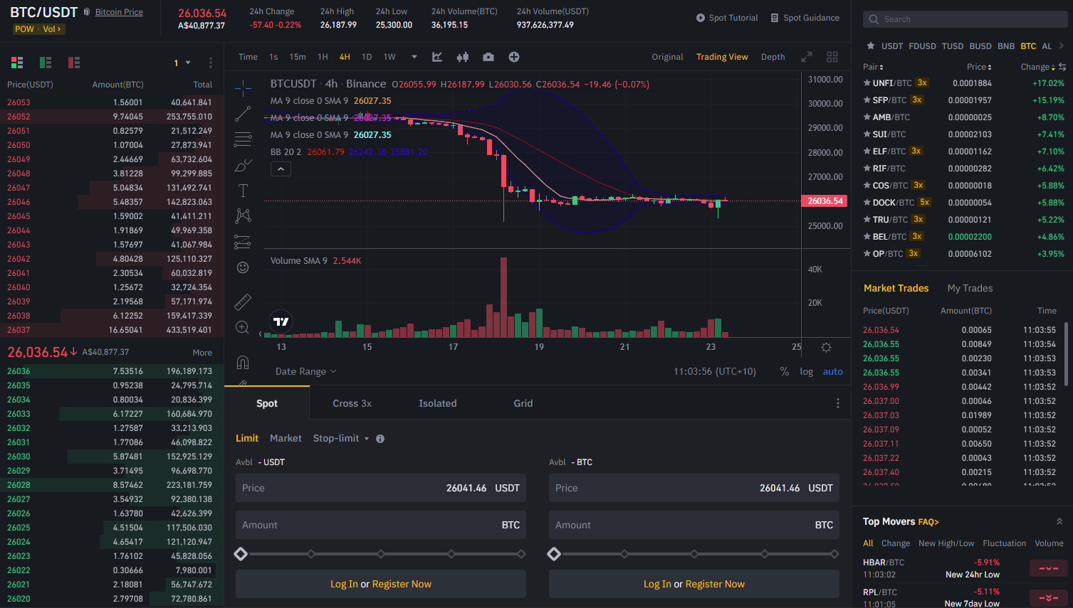1073x608 pixels.
Task: Select the trend line drawing tool
Action: pyautogui.click(x=243, y=114)
